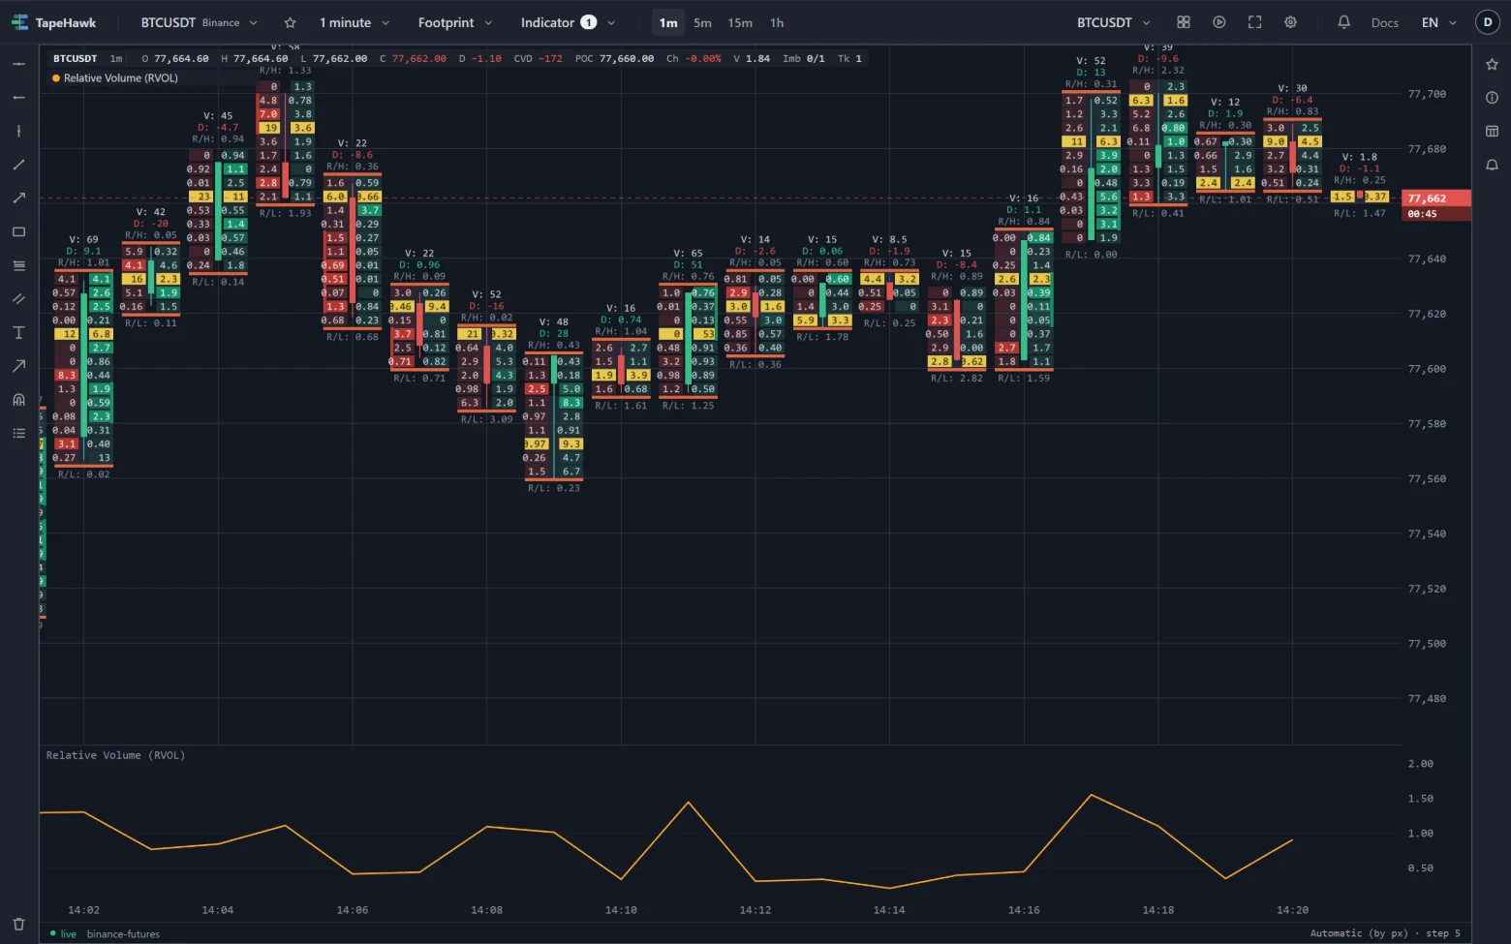Open the multi-chart layout grid
Viewport: 1511px width, 944px height.
[x=1184, y=22]
